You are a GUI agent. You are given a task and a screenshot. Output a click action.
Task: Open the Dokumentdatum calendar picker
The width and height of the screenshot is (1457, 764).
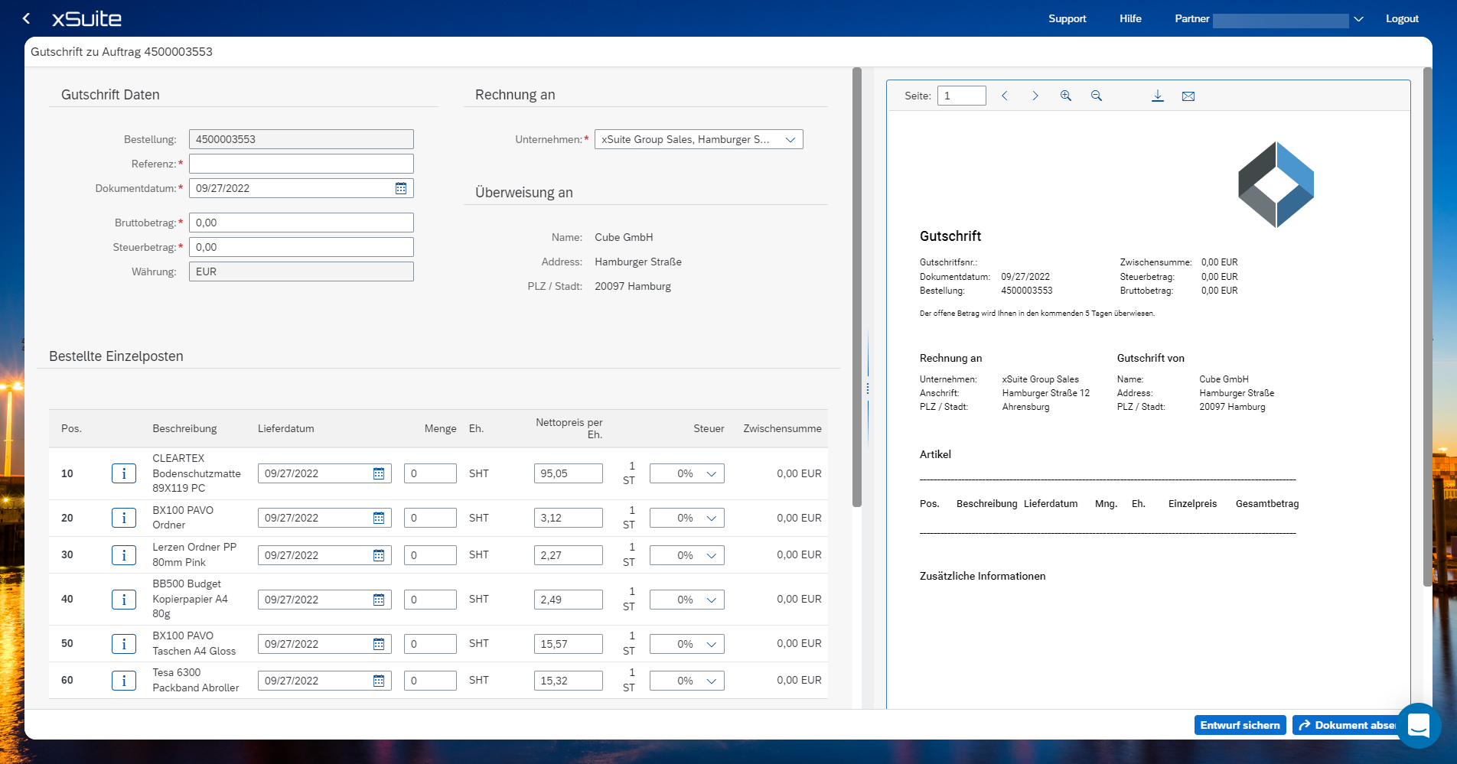click(400, 188)
